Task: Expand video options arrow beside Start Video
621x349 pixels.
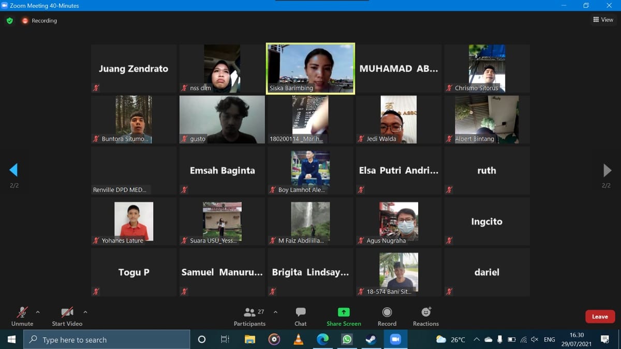Action: click(x=85, y=312)
